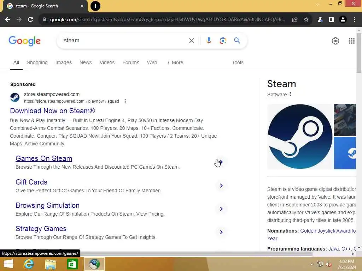Switch to the Shopping tab
Viewport: 362px width, 271px height.
37,62
